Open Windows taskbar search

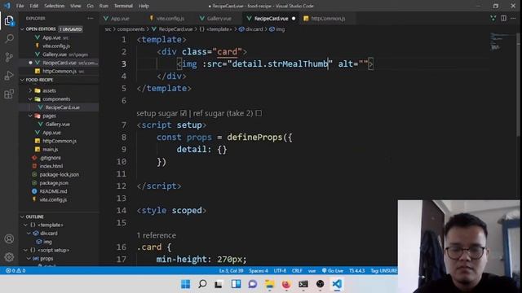coord(202,284)
